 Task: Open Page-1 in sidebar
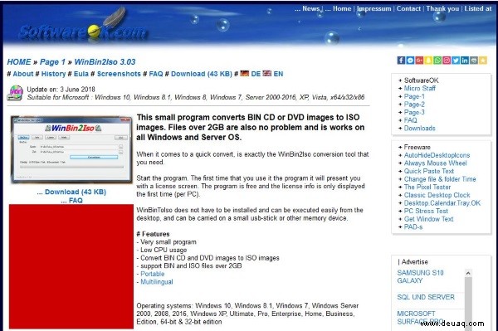414,96
